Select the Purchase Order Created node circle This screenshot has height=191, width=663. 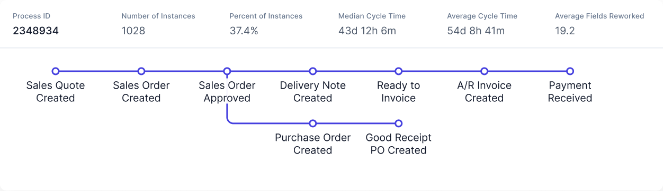pyautogui.click(x=313, y=123)
